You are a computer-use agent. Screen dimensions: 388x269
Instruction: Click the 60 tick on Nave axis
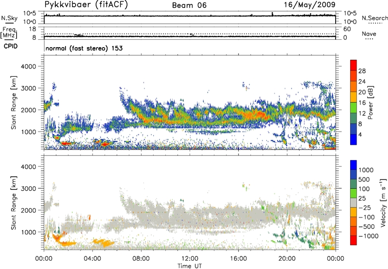click(347, 29)
